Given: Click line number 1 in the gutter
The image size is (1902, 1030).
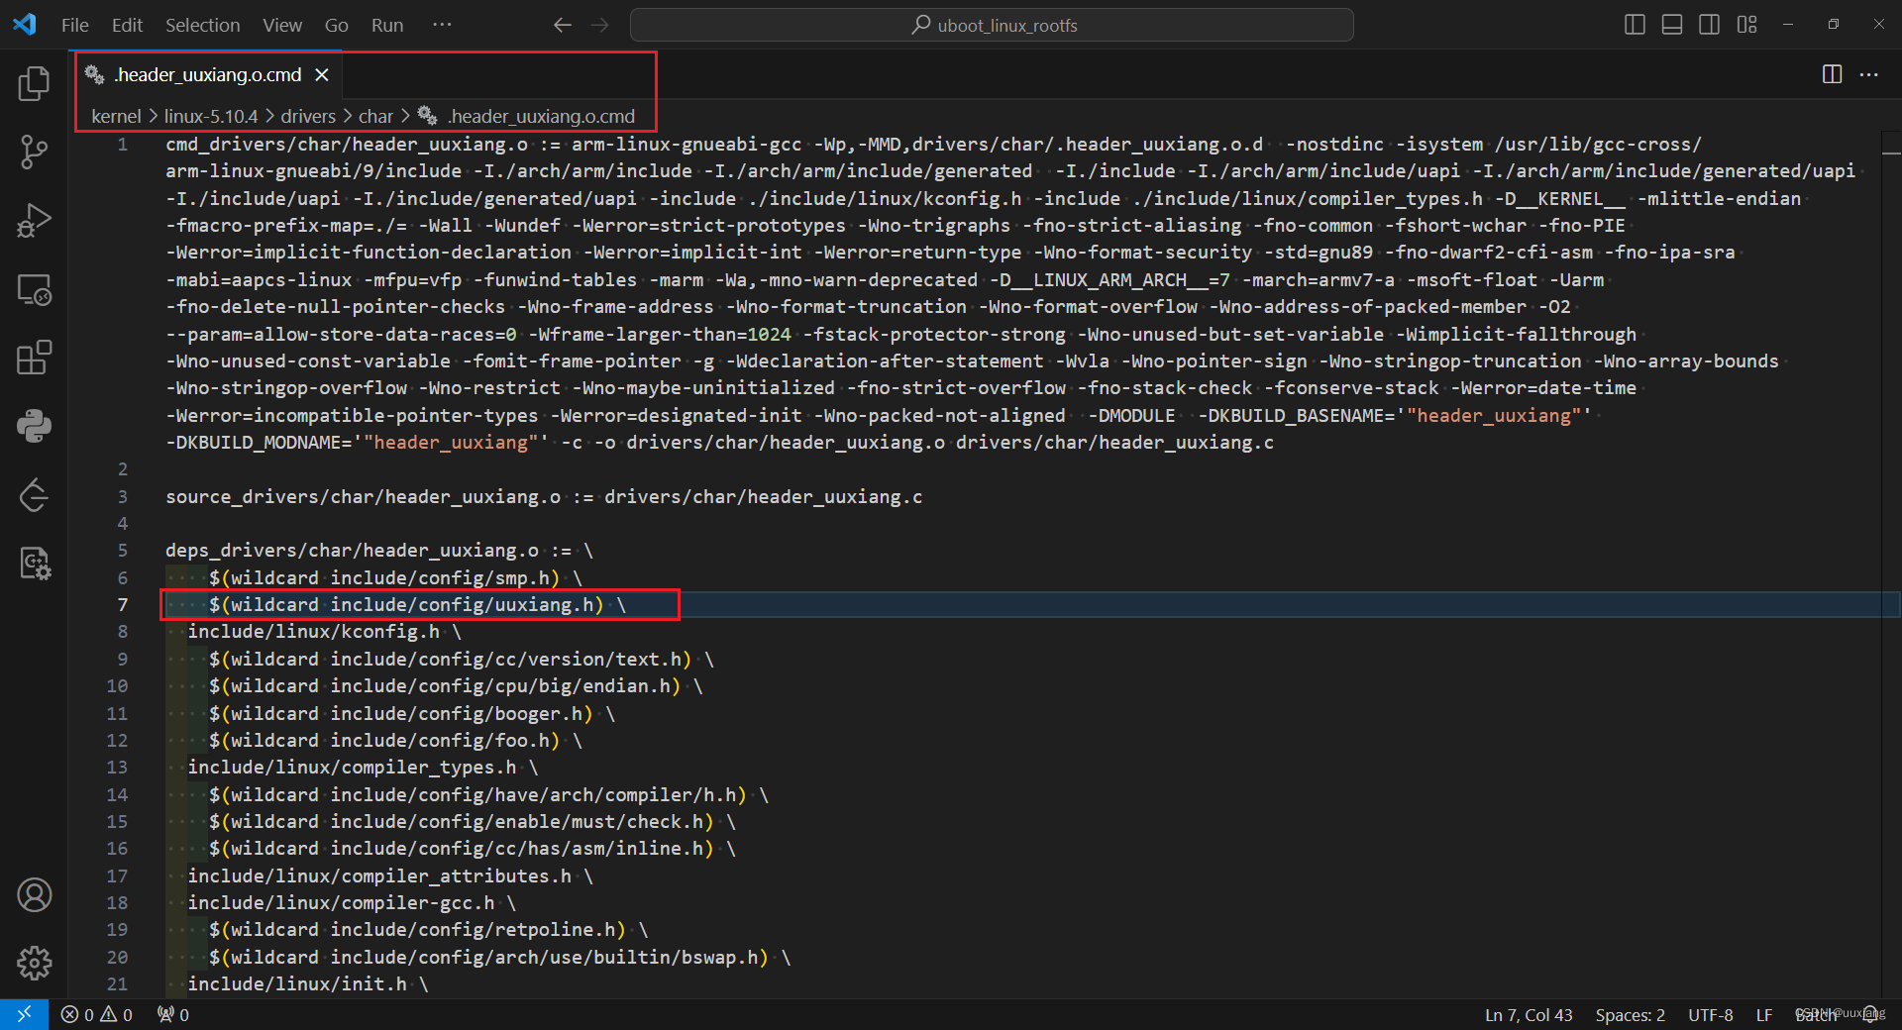Looking at the screenshot, I should click(x=123, y=145).
